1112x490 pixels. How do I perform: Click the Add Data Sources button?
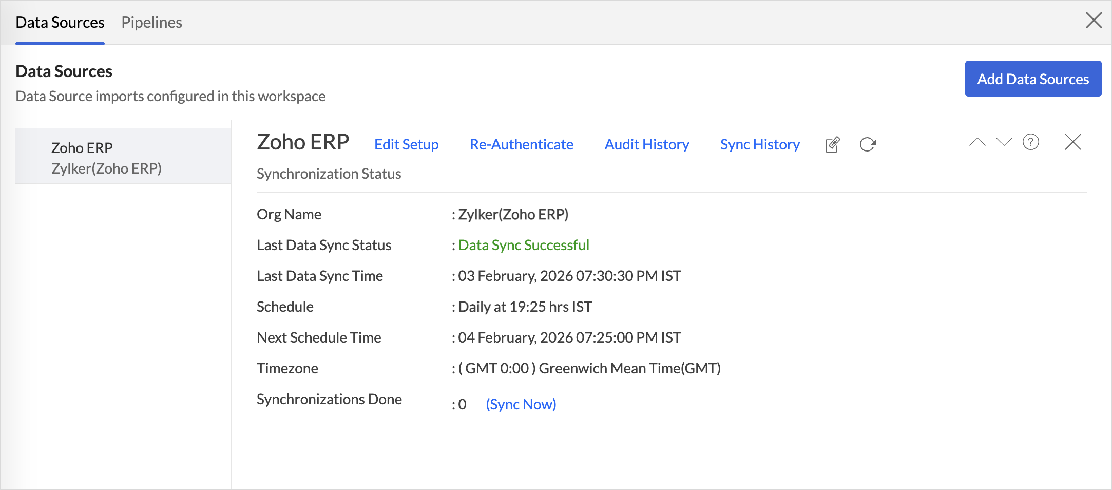coord(1032,79)
